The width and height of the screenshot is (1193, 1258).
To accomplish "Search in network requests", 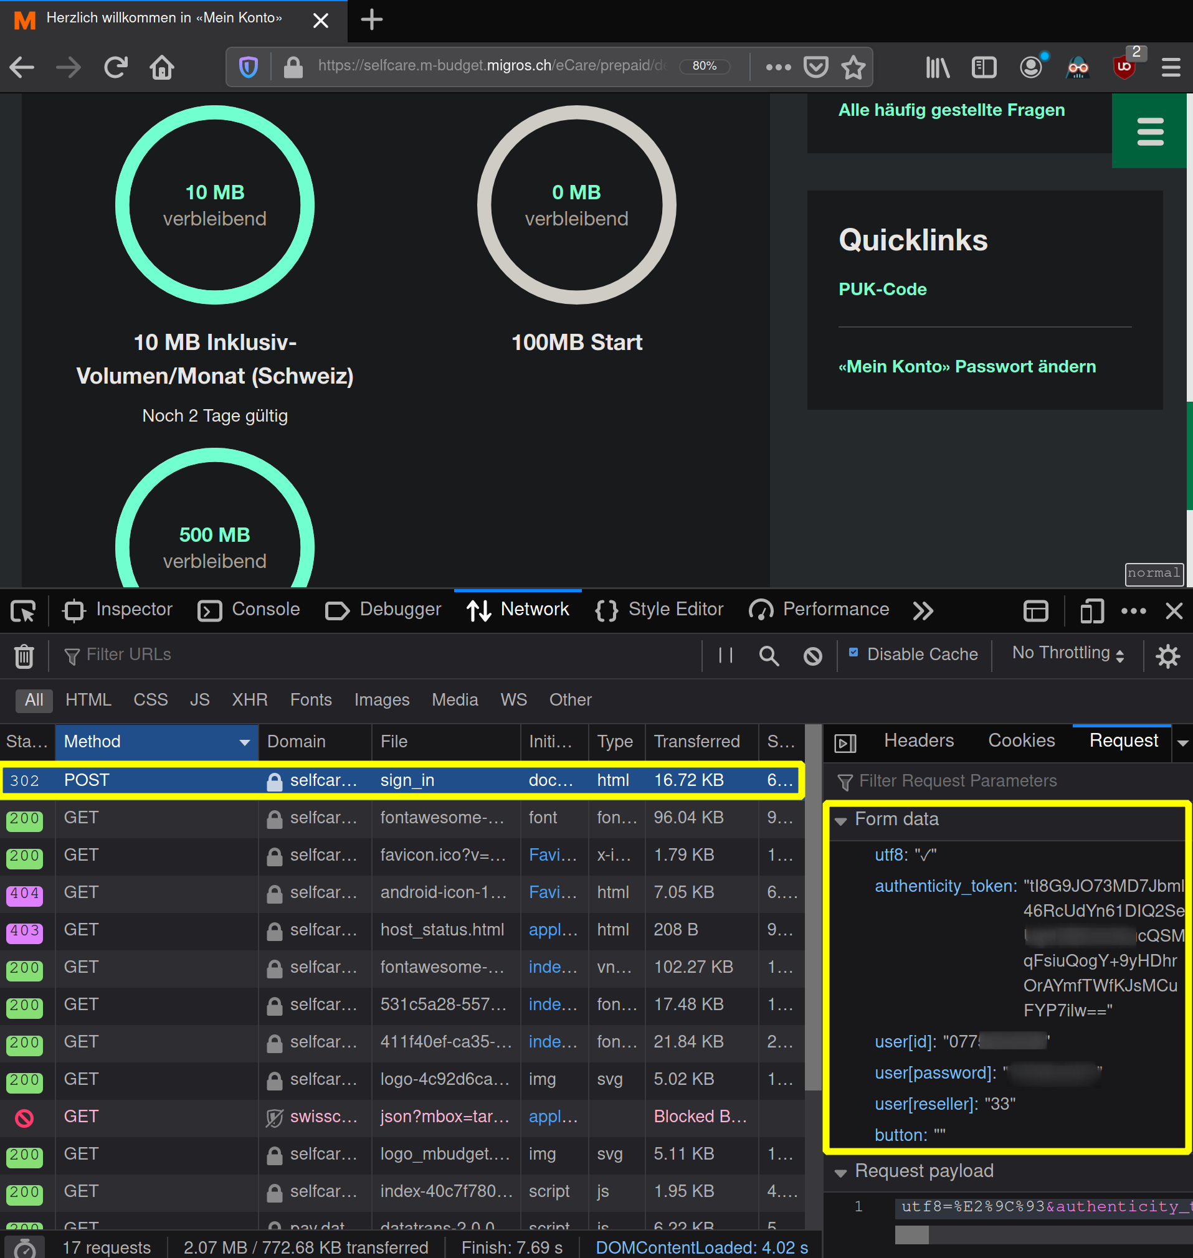I will point(769,655).
